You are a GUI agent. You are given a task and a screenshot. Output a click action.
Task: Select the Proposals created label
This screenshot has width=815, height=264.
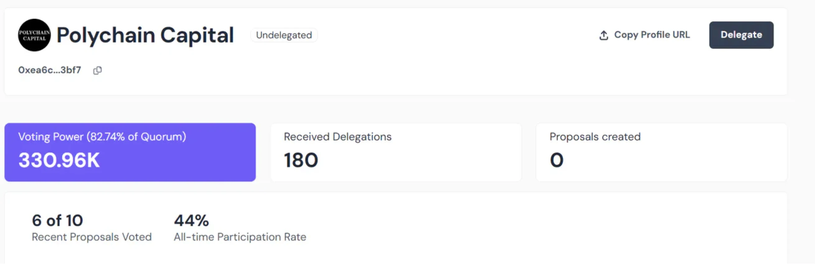pos(595,137)
